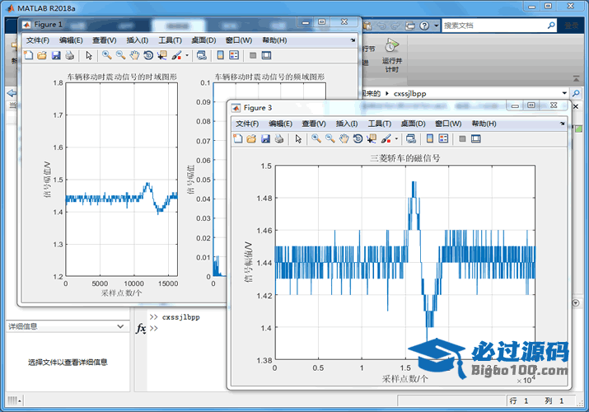This screenshot has width=589, height=412.
Task: Insert Colorbar icon in Figure 1 toolbar
Action: [221, 55]
